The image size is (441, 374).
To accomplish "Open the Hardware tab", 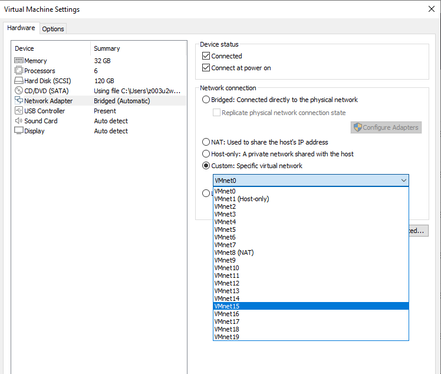I will [21, 28].
